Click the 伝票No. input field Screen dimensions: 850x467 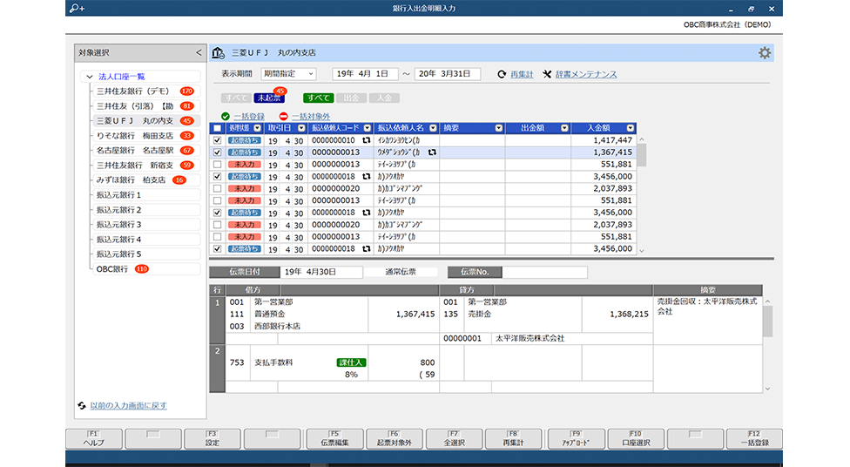pos(545,272)
